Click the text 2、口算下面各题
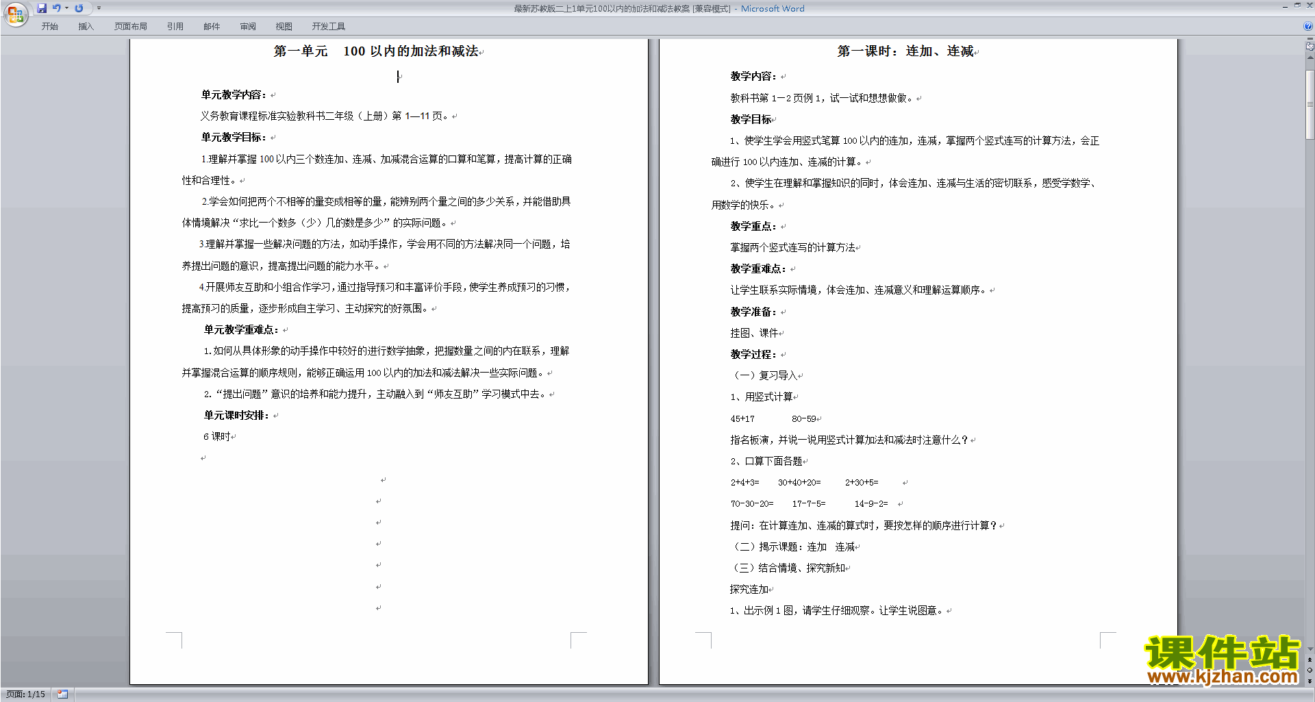 (x=766, y=461)
